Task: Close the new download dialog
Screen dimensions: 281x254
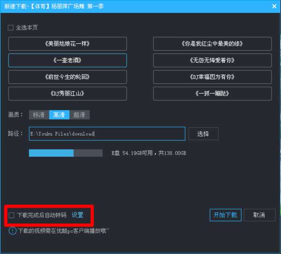Action: 274,7
